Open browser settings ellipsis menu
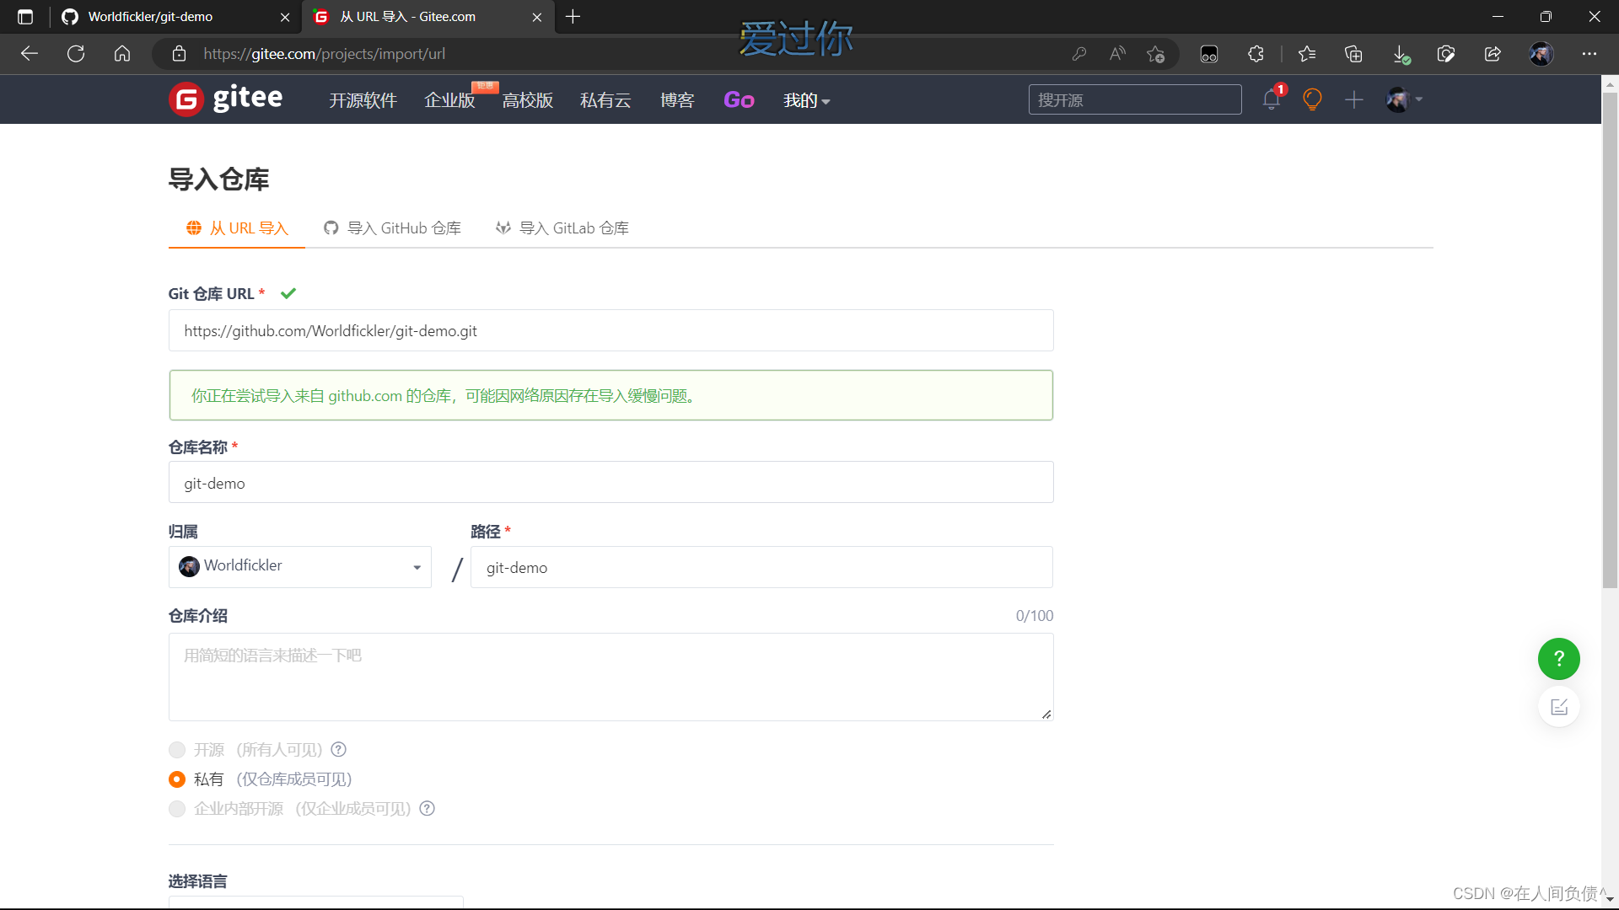This screenshot has height=910, width=1619. click(x=1589, y=54)
